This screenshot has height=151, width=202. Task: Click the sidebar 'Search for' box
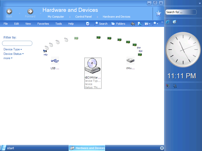181,12
